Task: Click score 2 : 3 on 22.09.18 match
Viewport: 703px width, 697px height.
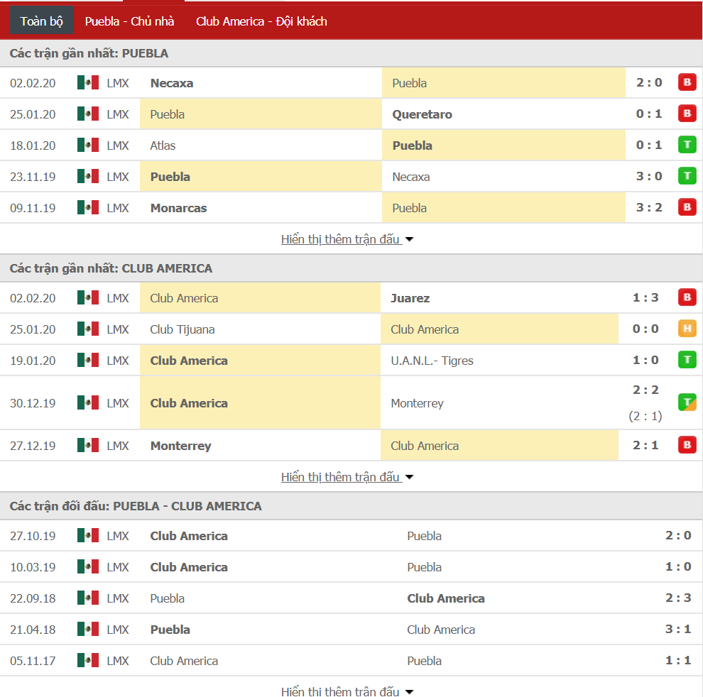Action: [x=678, y=598]
